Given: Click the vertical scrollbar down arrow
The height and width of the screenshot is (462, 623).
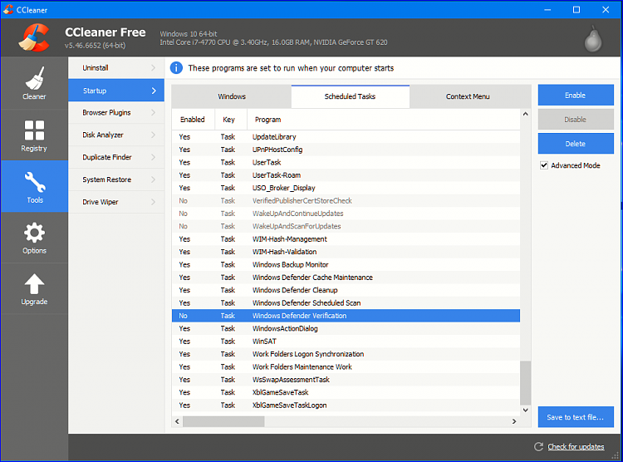Looking at the screenshot, I should tap(525, 410).
